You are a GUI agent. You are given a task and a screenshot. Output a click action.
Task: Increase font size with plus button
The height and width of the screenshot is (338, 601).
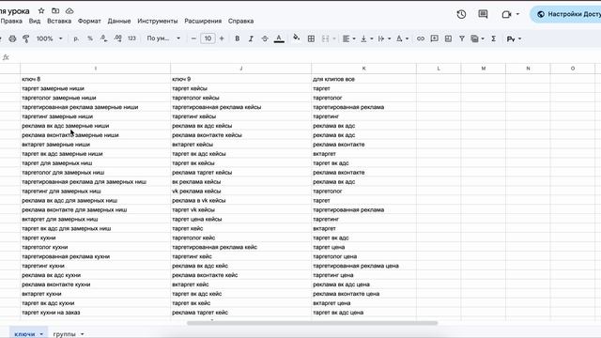[222, 38]
